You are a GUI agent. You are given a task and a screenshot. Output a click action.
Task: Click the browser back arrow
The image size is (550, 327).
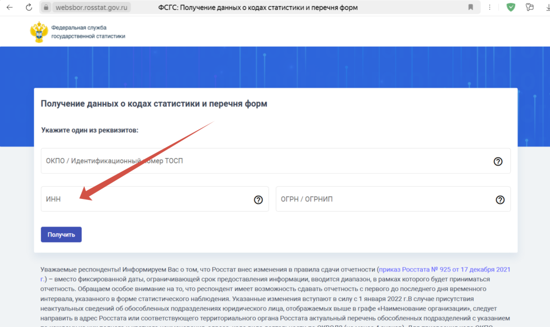pyautogui.click(x=9, y=7)
